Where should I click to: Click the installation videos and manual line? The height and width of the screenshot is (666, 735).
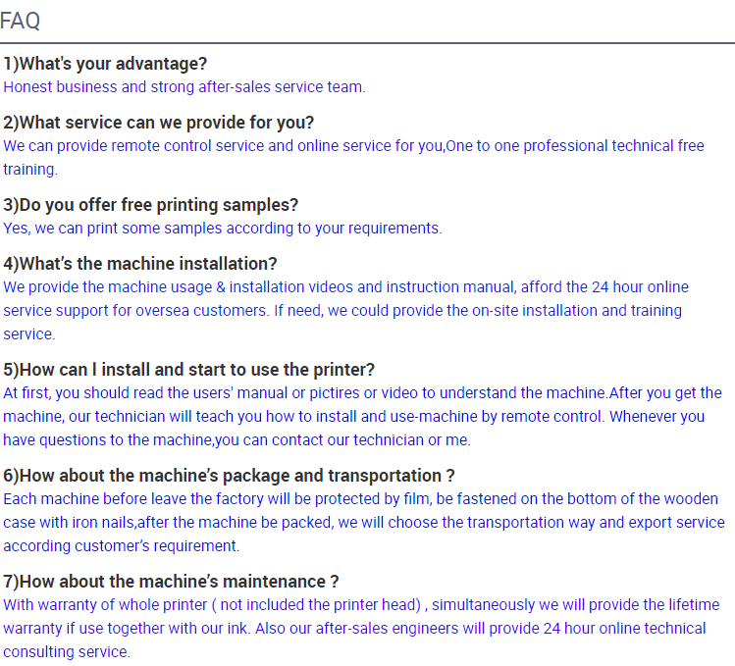[346, 286]
